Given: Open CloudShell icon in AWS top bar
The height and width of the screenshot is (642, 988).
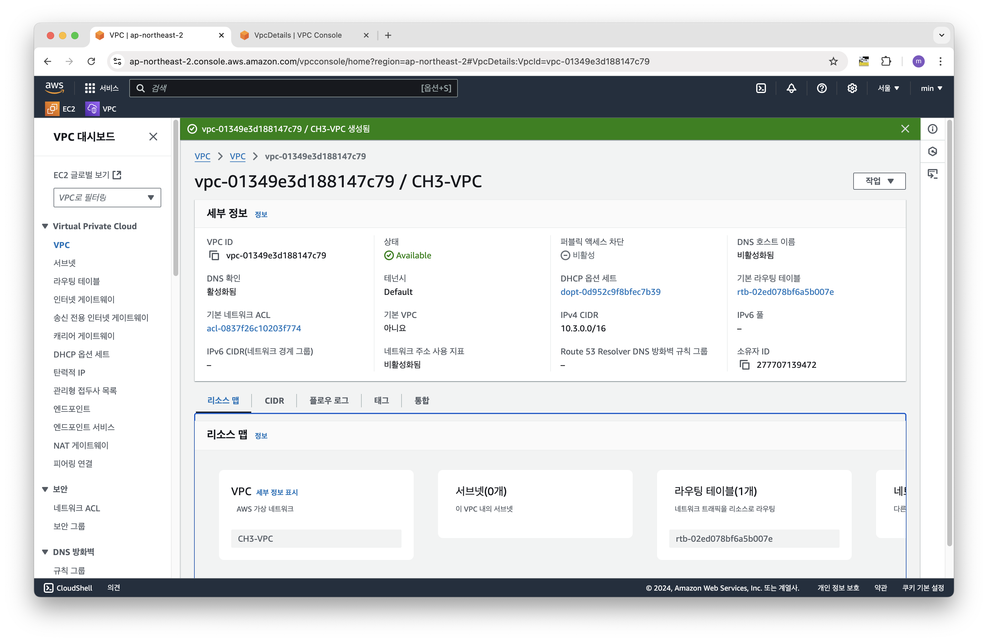Looking at the screenshot, I should pyautogui.click(x=760, y=88).
